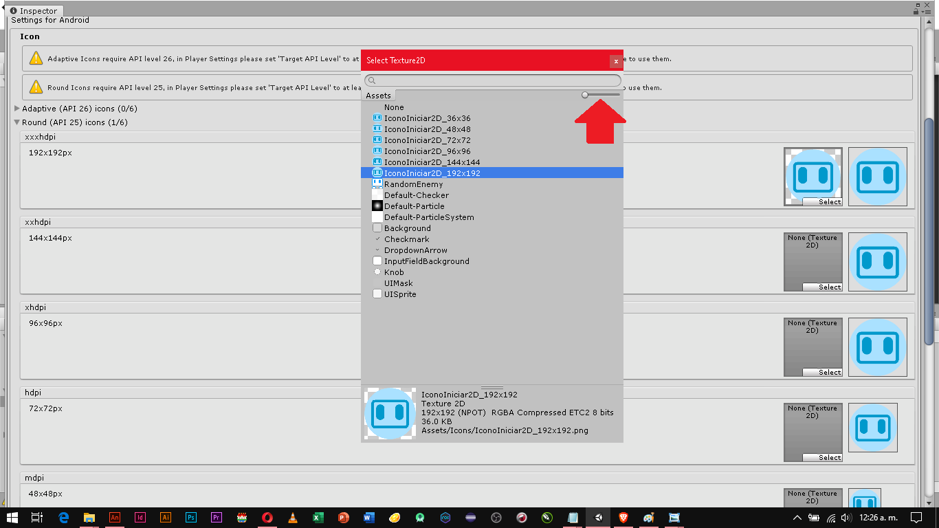Choose the Default-Checker texture
The image size is (939, 528).
[x=417, y=195]
